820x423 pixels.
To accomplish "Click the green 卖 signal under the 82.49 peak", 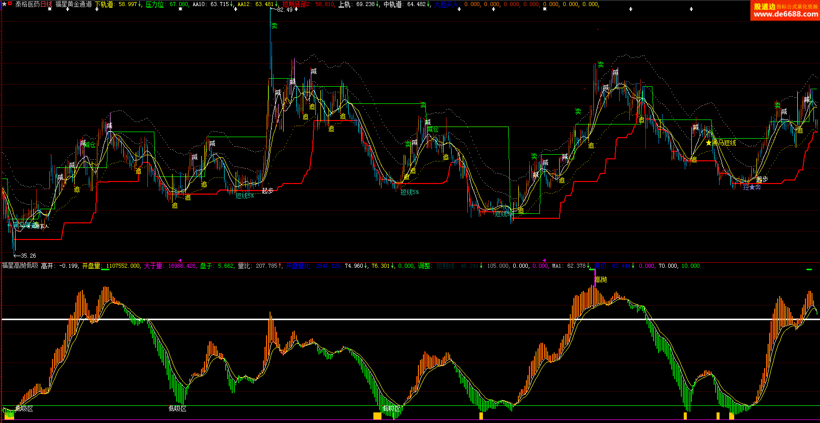I will pos(274,26).
